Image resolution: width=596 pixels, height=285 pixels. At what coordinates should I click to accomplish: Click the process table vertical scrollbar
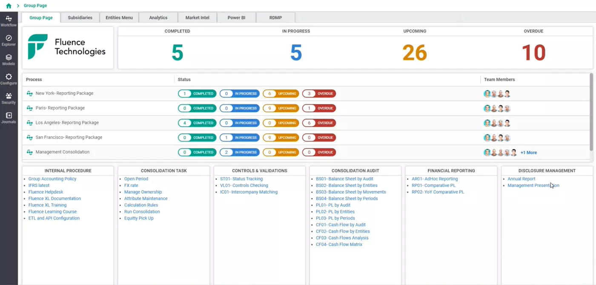(591, 112)
